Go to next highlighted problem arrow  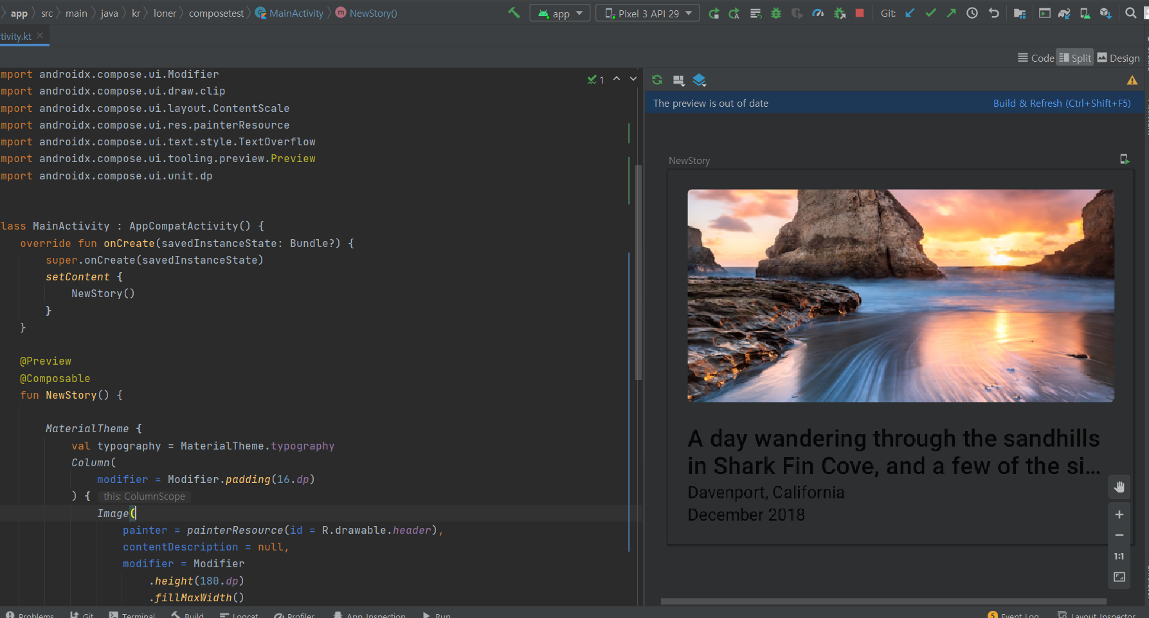point(633,78)
